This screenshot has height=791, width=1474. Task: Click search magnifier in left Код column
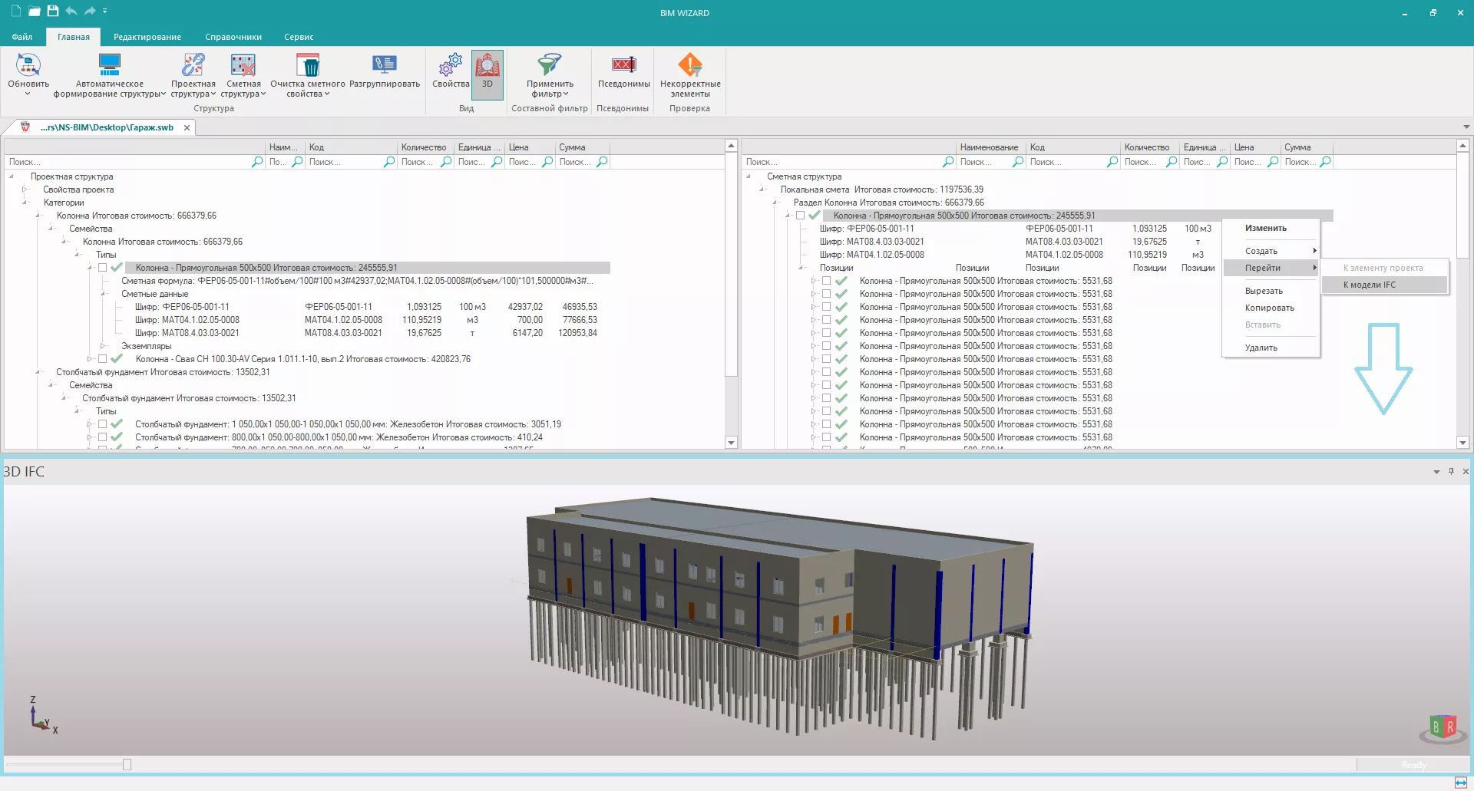pyautogui.click(x=389, y=162)
